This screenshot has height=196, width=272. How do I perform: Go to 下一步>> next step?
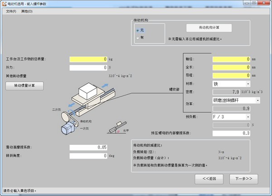tap(244, 179)
